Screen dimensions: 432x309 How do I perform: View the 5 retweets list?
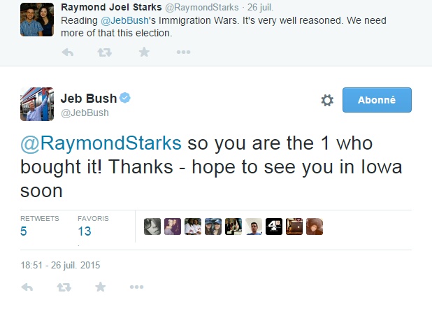point(24,231)
